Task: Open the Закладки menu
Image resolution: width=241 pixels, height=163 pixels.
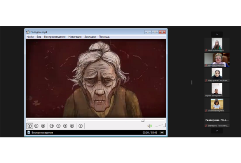Action: [90, 37]
